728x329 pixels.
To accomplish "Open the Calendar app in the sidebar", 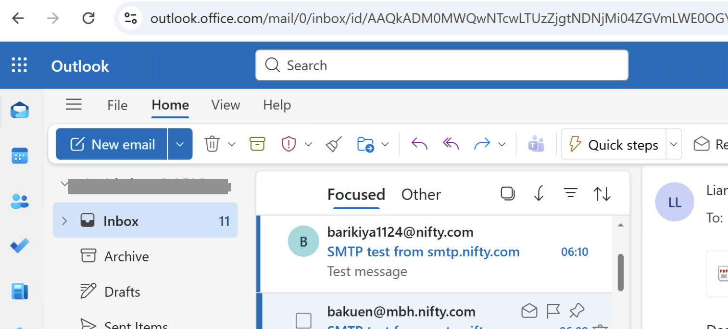I will [x=20, y=155].
